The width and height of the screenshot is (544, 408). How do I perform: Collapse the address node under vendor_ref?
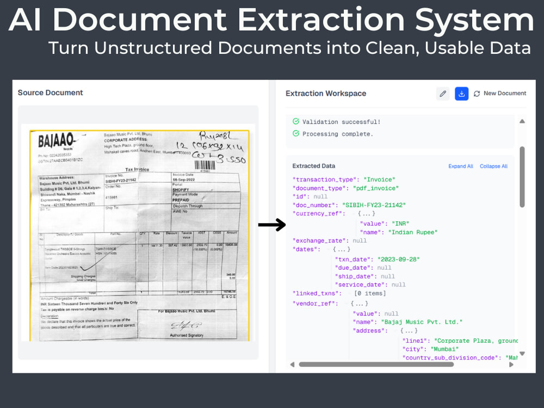[x=409, y=330]
